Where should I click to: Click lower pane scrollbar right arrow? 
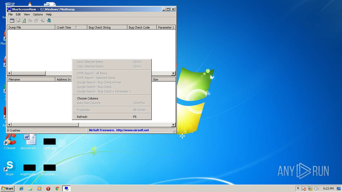173,125
